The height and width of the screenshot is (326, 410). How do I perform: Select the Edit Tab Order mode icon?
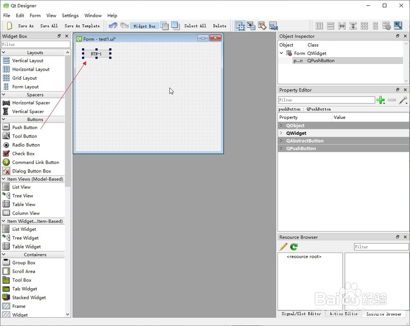tap(273, 25)
